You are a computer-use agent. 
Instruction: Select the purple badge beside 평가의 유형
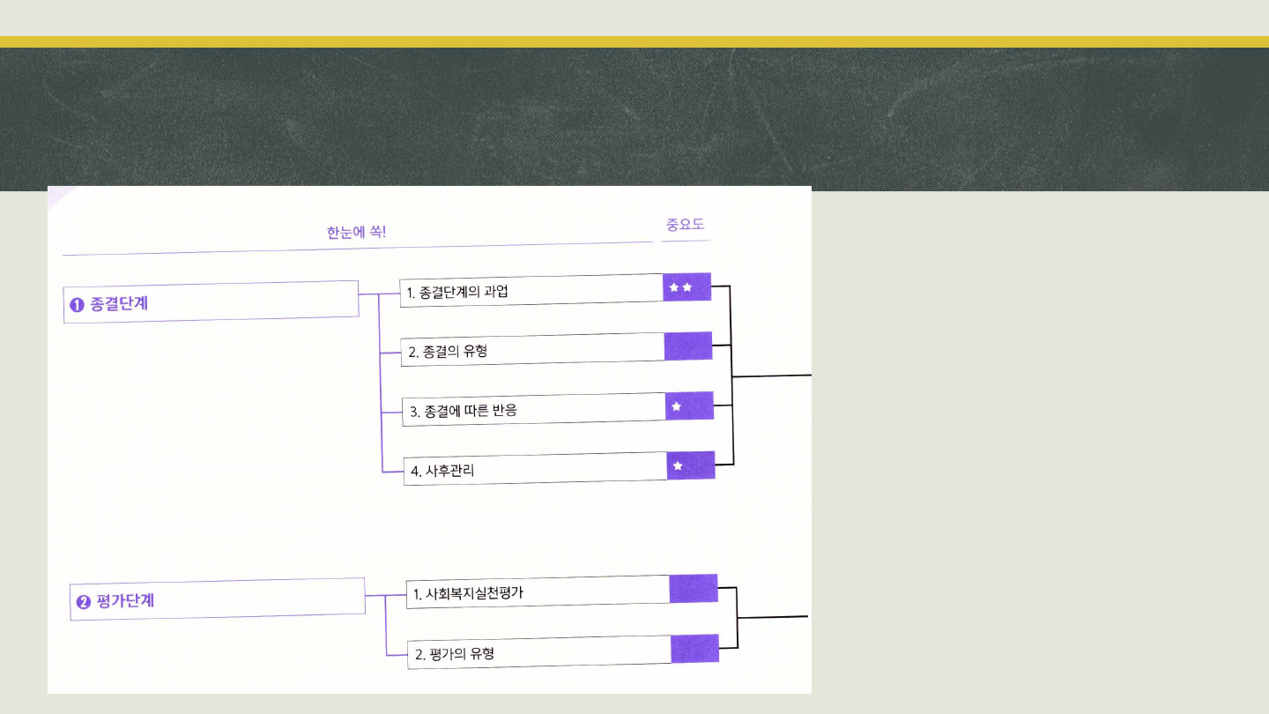(694, 649)
